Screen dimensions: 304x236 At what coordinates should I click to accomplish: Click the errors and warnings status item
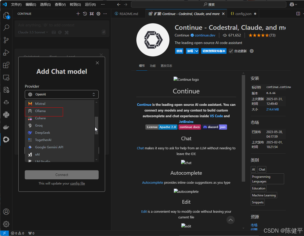(18, 233)
